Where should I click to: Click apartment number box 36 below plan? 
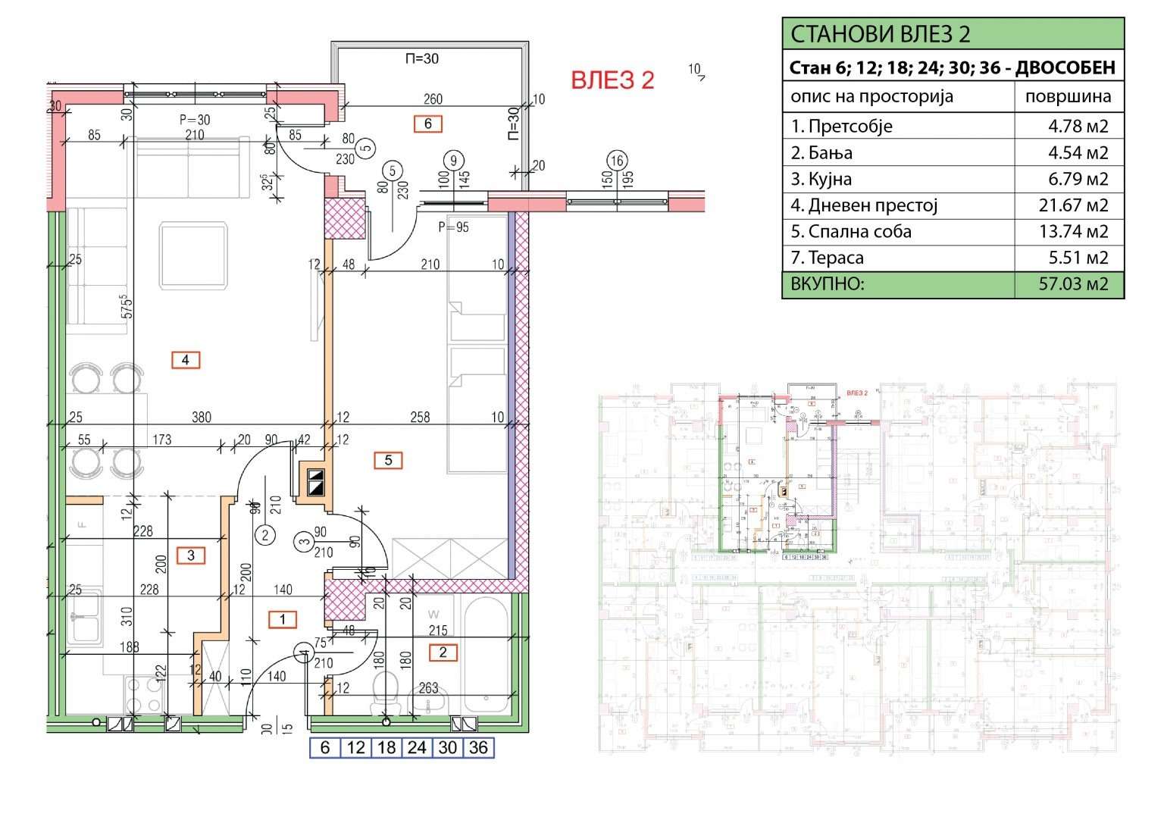[x=478, y=747]
